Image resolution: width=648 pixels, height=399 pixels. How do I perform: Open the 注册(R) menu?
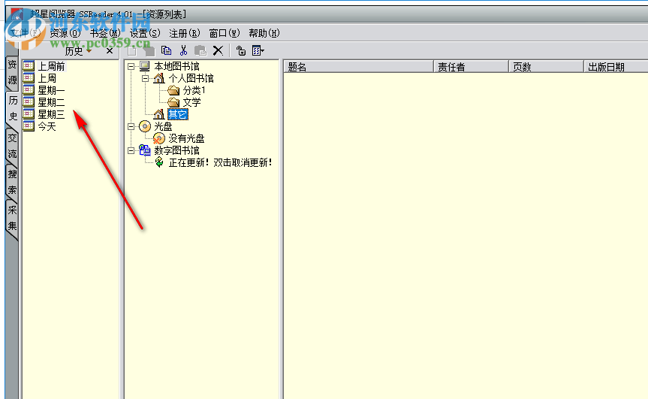tap(185, 33)
